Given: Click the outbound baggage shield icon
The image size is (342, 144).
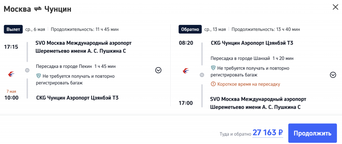Looking at the screenshot, I should 38,76.
